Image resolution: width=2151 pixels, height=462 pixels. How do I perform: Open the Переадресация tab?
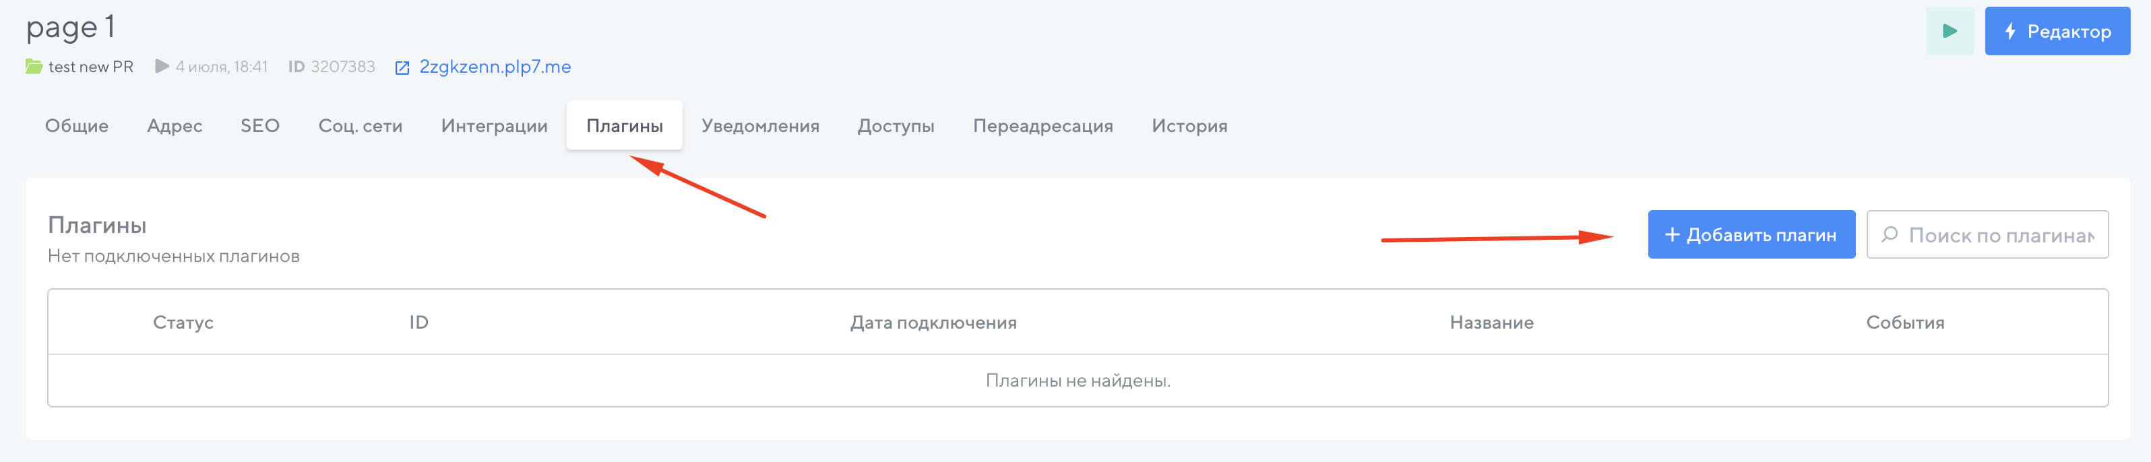pos(1042,126)
